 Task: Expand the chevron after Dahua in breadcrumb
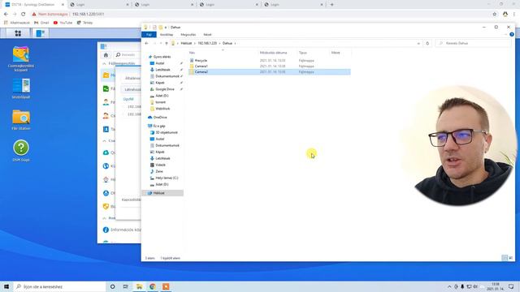235,43
